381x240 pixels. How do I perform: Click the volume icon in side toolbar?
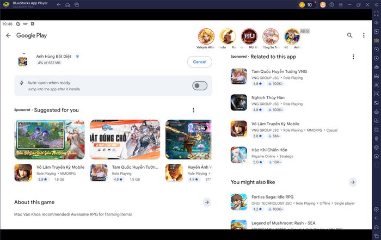tap(377, 22)
